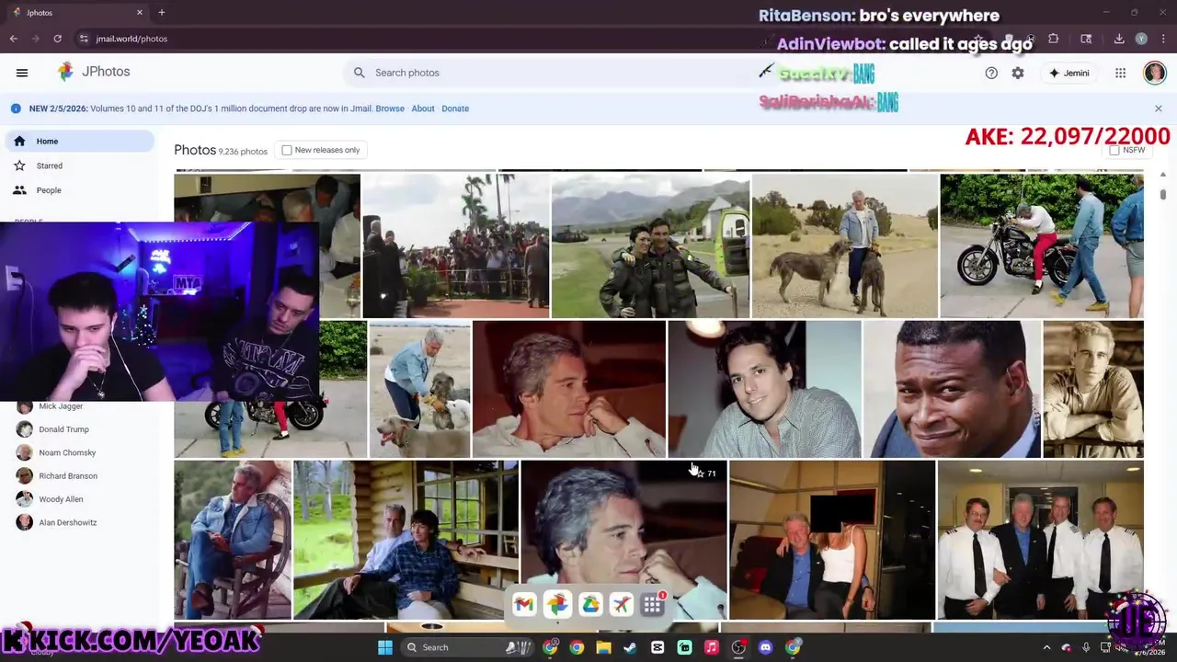Open the crowd photo with palm trees
The height and width of the screenshot is (662, 1177).
click(x=456, y=245)
